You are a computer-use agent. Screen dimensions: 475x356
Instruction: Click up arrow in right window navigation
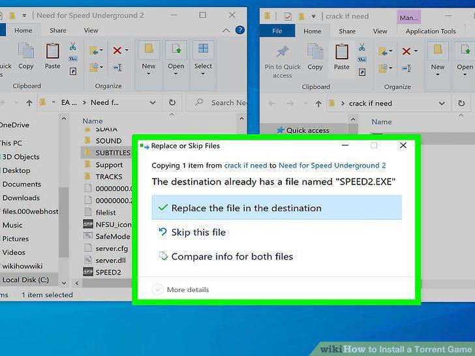(318, 104)
